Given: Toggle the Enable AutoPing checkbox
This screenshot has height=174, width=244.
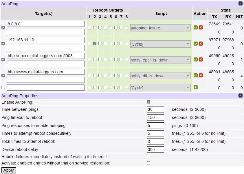Looking at the screenshot, I should (x=148, y=102).
